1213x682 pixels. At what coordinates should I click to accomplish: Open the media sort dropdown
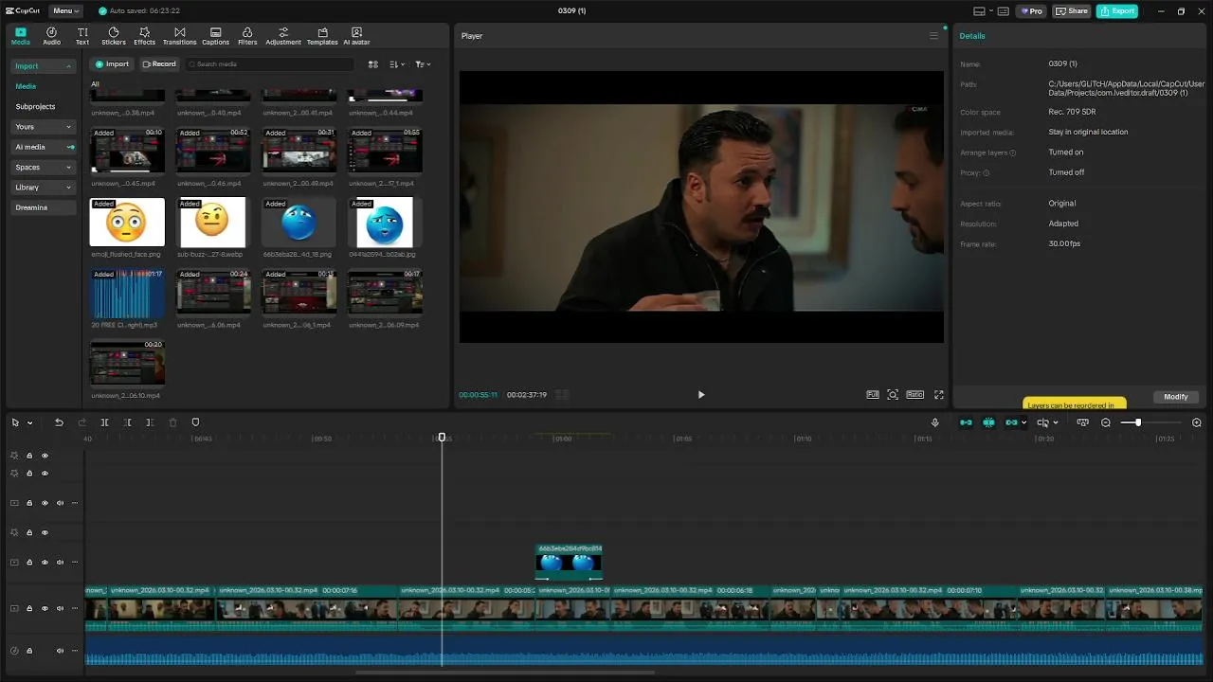tap(397, 64)
